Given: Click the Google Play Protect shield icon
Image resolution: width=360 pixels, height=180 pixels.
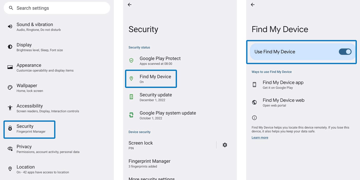Looking at the screenshot, I should tap(131, 60).
